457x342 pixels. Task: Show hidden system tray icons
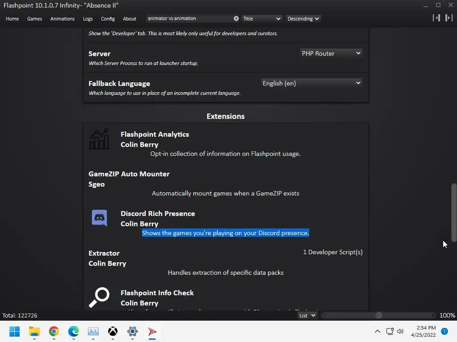[x=378, y=331]
